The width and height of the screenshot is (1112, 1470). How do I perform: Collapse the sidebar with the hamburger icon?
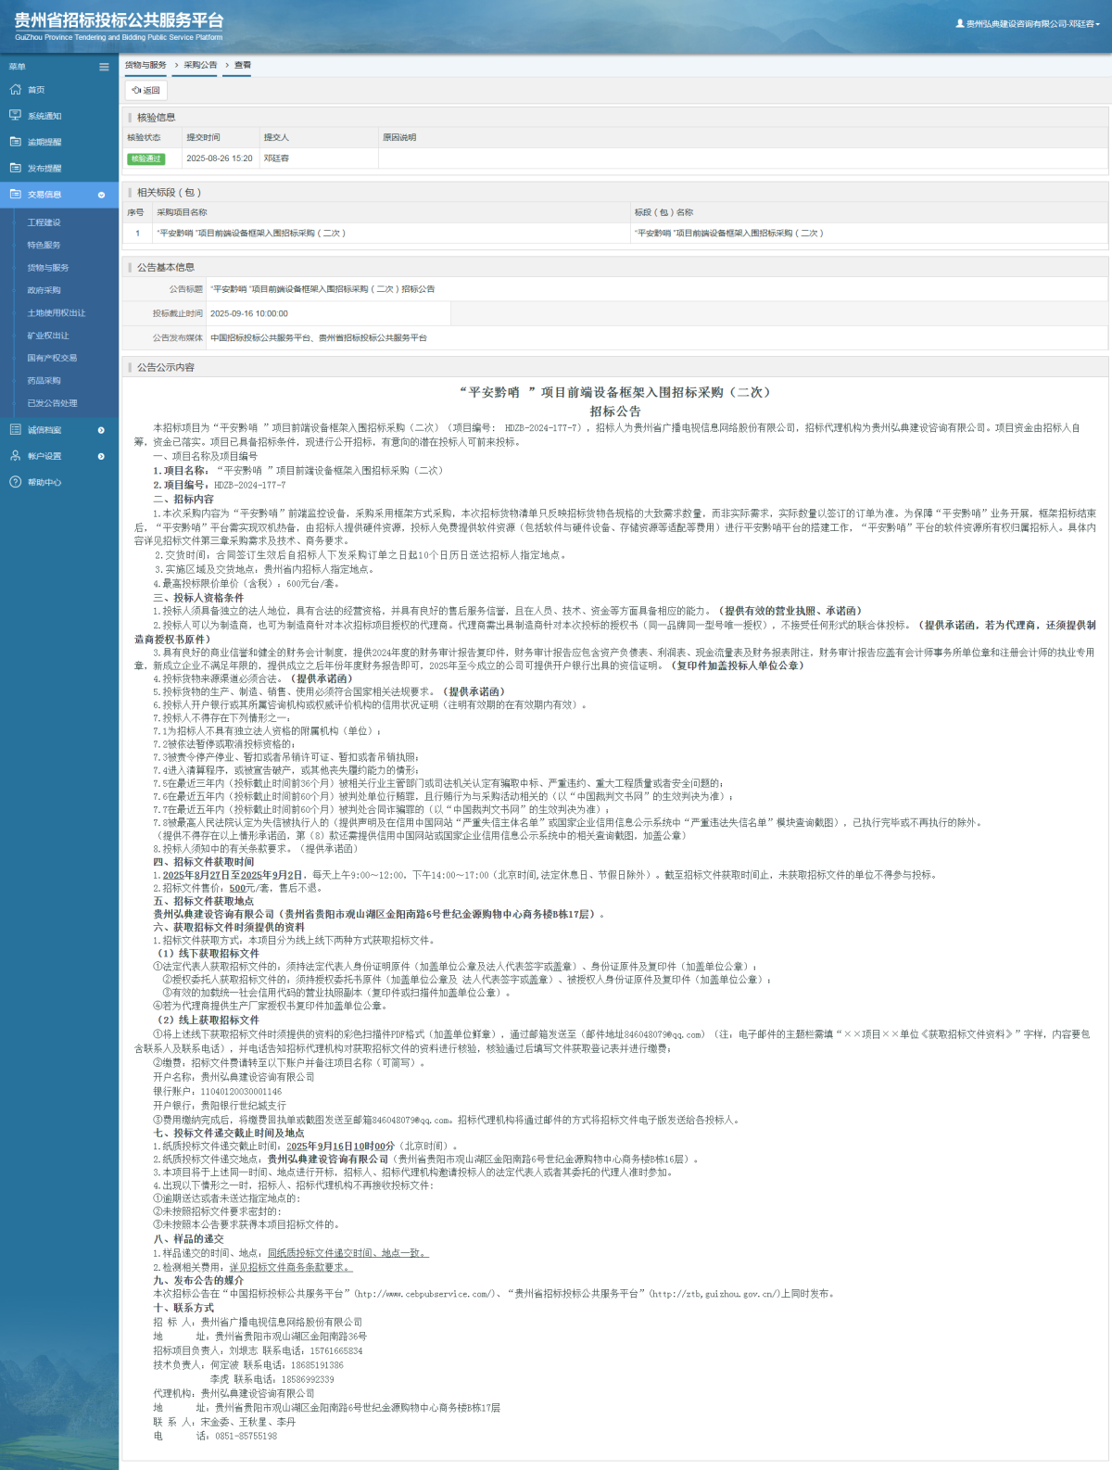point(104,67)
